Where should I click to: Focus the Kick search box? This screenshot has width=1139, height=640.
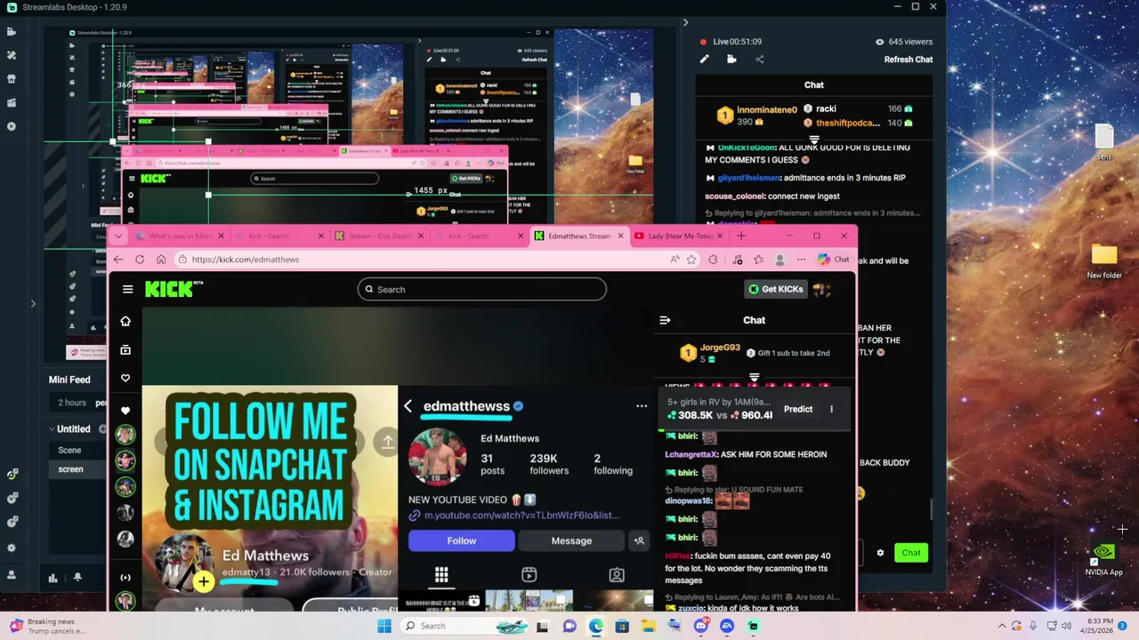pyautogui.click(x=482, y=289)
